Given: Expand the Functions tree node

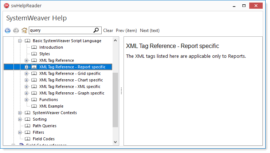Looking at the screenshot, I should 26,100.
